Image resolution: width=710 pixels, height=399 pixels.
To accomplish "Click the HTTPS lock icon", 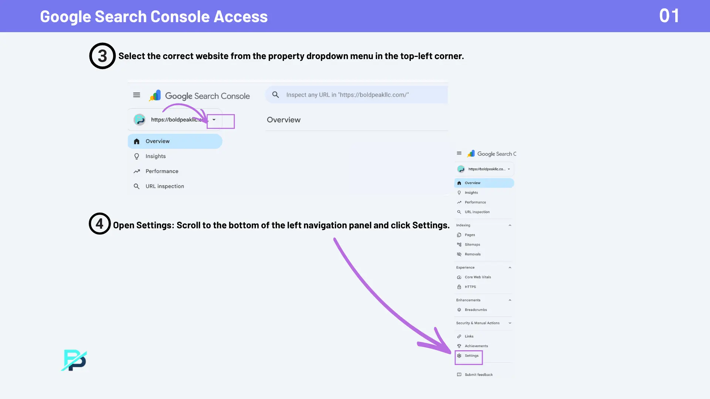I will point(459,287).
